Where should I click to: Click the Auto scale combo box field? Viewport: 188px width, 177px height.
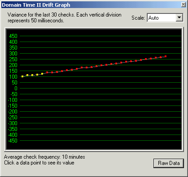coord(165,18)
